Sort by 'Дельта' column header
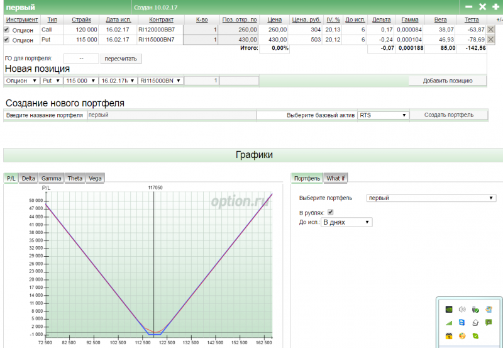 point(382,20)
